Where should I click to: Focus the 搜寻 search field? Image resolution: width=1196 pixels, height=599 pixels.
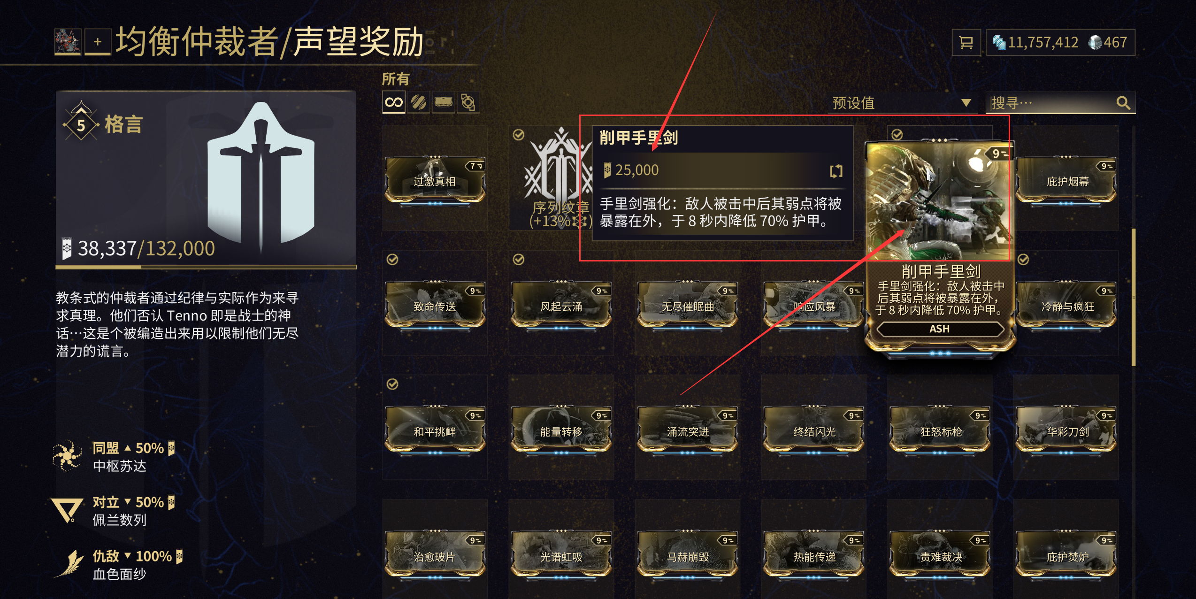tap(1051, 103)
